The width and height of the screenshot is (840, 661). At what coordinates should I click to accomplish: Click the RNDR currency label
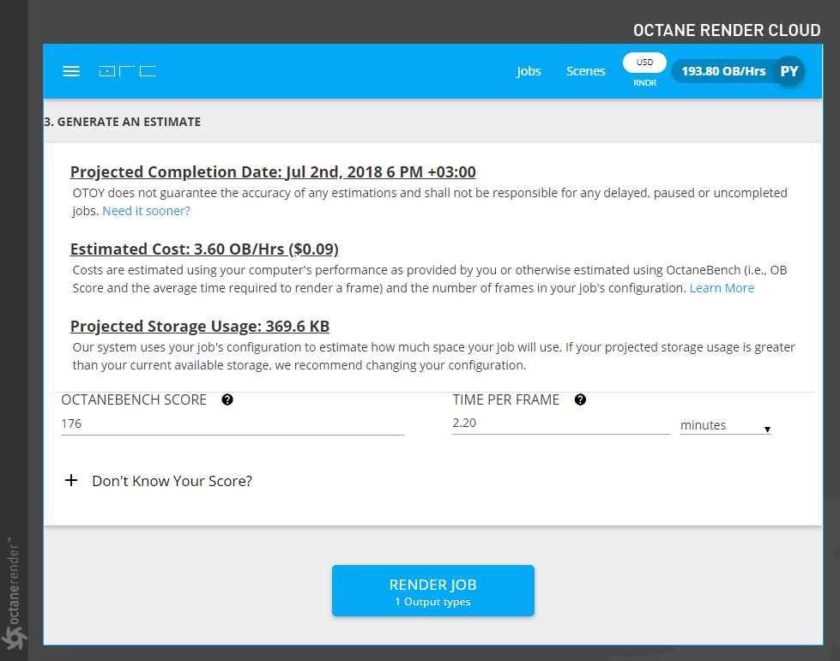(x=644, y=83)
